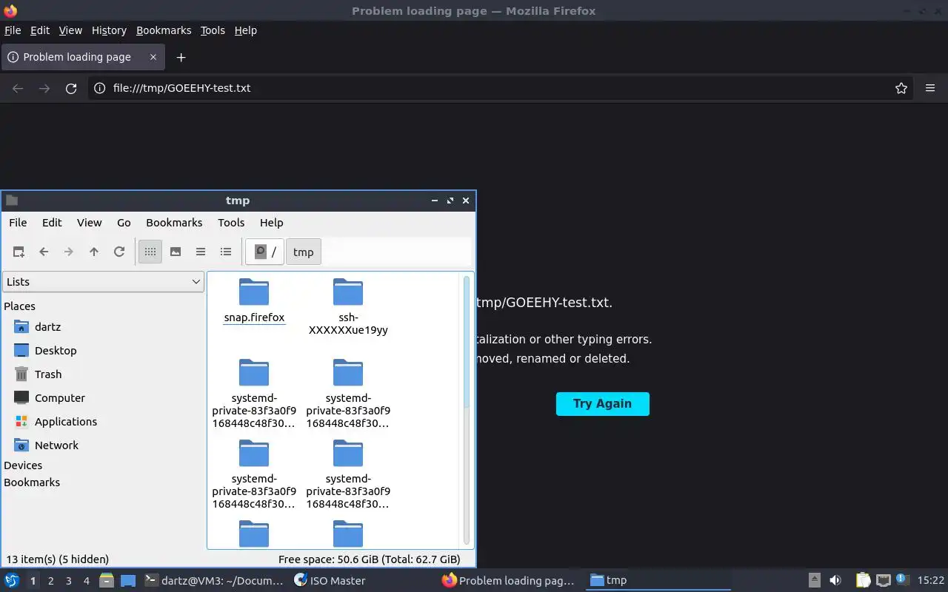Switch file manager to icon view
This screenshot has height=592, width=948.
(150, 252)
